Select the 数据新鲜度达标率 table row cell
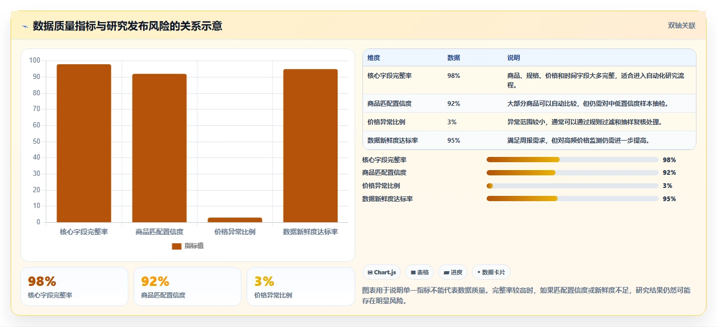The width and height of the screenshot is (717, 327). coord(393,141)
